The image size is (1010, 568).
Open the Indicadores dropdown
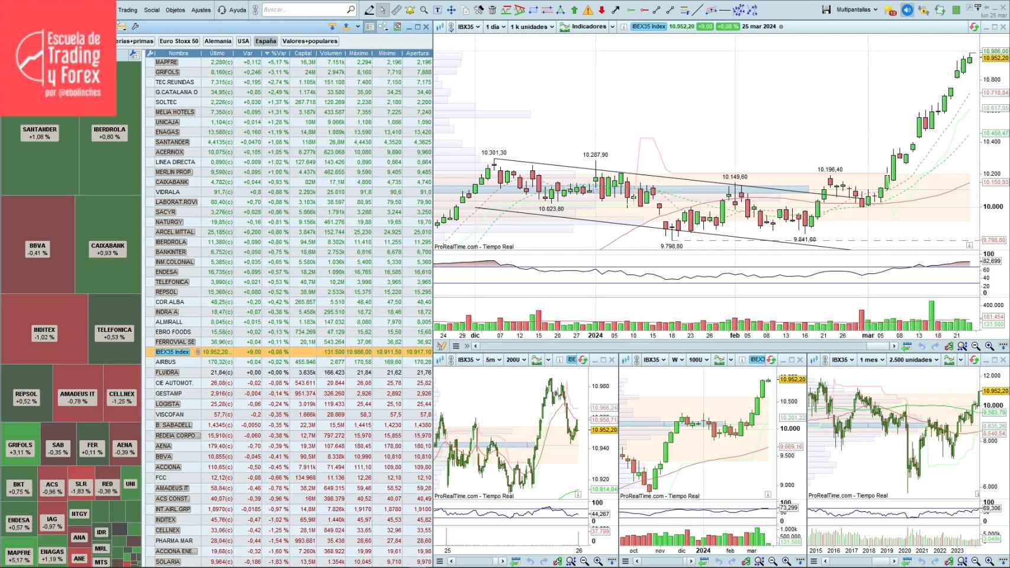click(588, 27)
